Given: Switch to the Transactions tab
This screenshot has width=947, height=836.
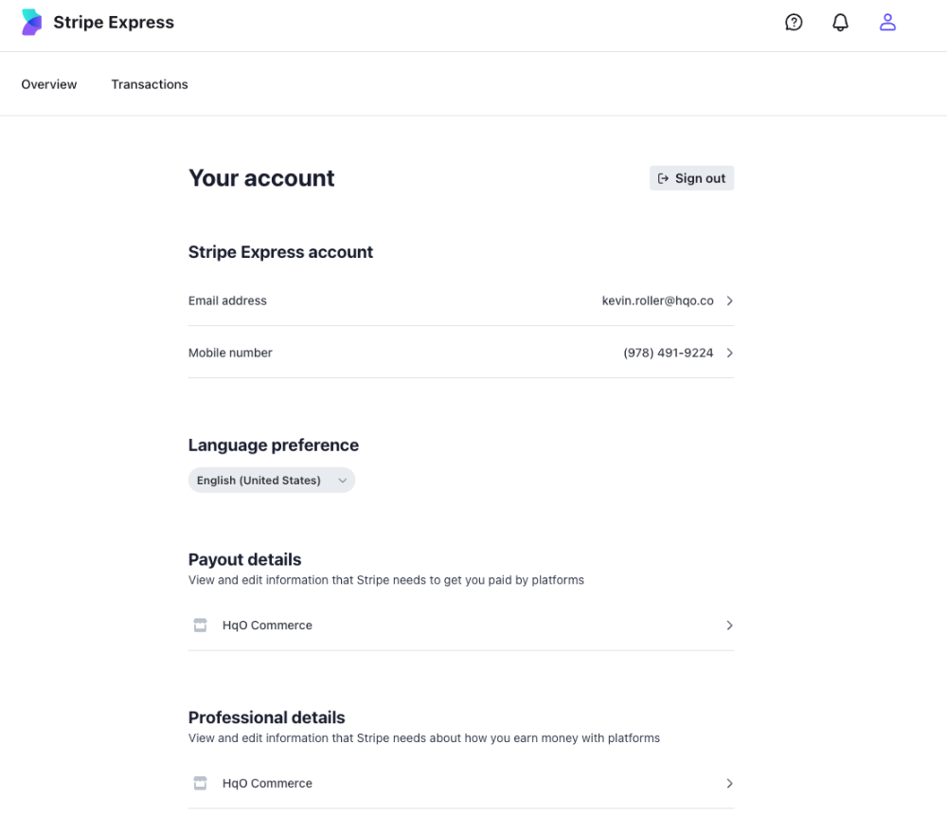Looking at the screenshot, I should tap(150, 84).
